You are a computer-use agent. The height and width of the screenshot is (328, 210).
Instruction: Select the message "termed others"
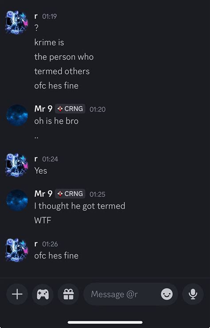coord(62,71)
